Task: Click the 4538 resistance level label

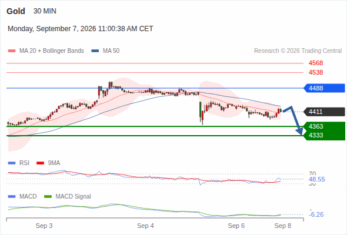Action: click(316, 72)
